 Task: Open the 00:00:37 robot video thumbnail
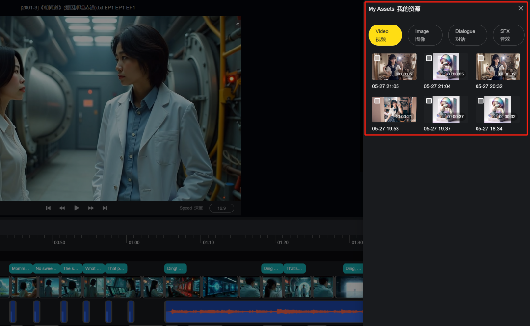pyautogui.click(x=446, y=109)
